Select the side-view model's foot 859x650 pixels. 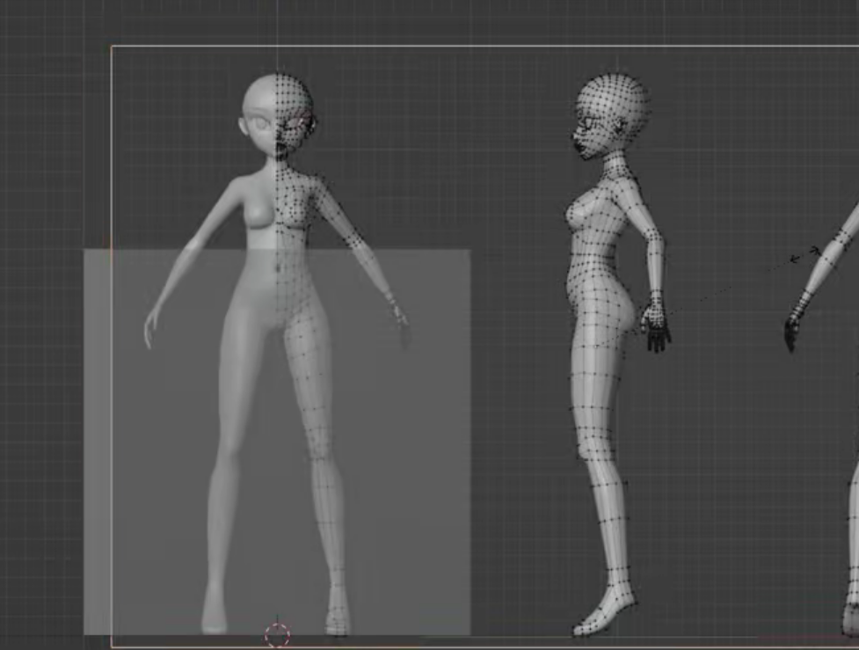click(607, 614)
